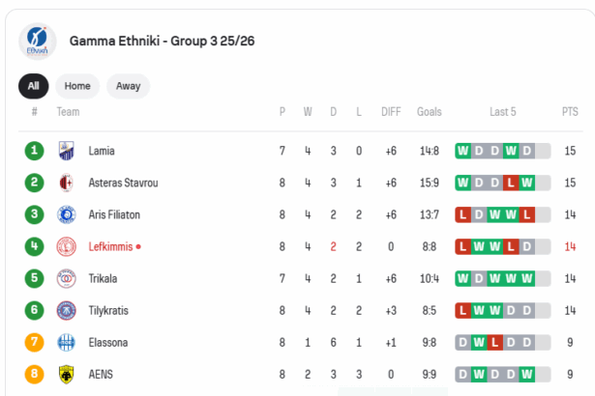This screenshot has height=396, width=595.
Task: Open the Lamia team link
Action: point(102,151)
